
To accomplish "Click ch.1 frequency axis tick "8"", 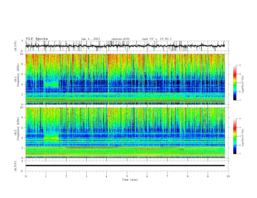I will click(x=23, y=64).
